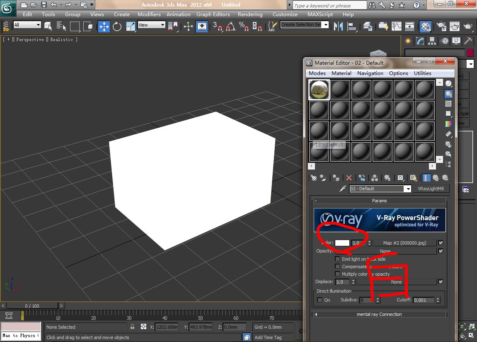Select the Move tool in main toolbar
The width and height of the screenshot is (477, 342).
[x=104, y=27]
